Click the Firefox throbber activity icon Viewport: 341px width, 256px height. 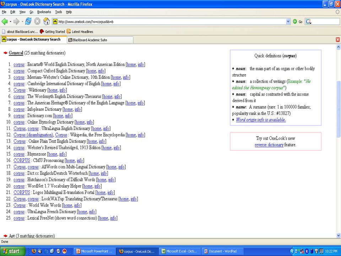click(337, 12)
